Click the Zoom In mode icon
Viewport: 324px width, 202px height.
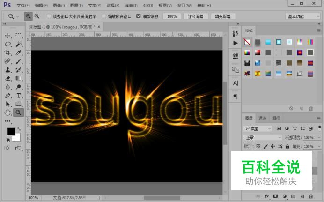tap(28, 16)
